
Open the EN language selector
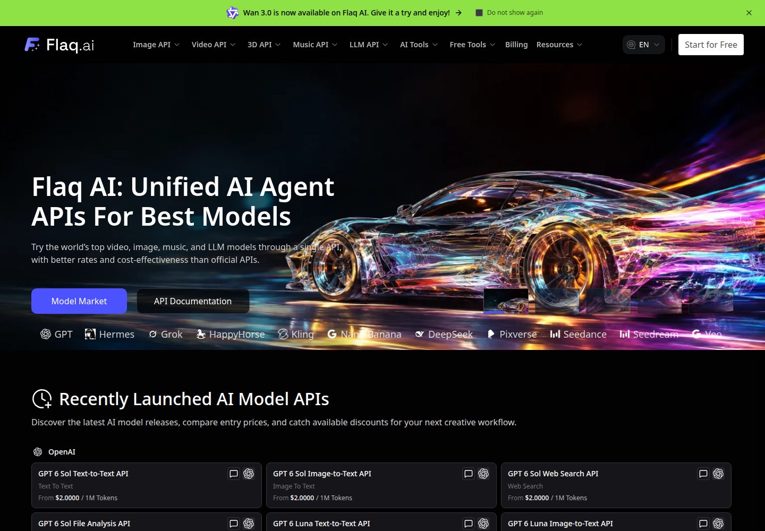point(644,45)
